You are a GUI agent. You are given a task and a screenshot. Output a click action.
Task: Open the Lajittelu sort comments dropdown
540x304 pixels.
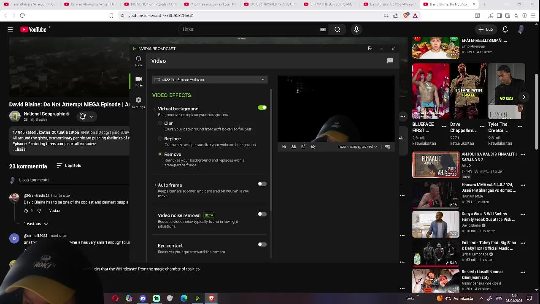tap(68, 166)
